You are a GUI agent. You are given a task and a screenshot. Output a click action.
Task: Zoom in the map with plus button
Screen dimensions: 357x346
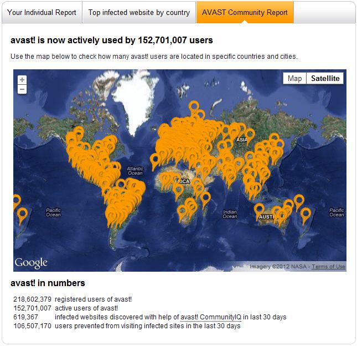pos(22,80)
